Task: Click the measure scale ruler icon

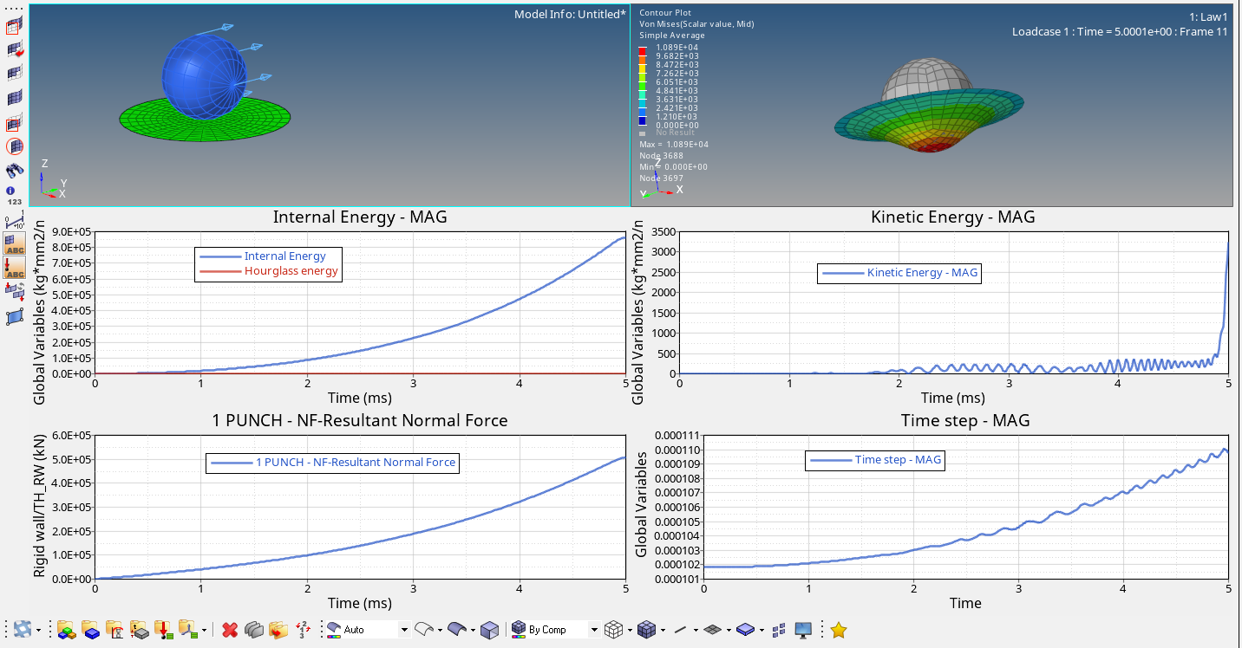Action: tap(15, 221)
